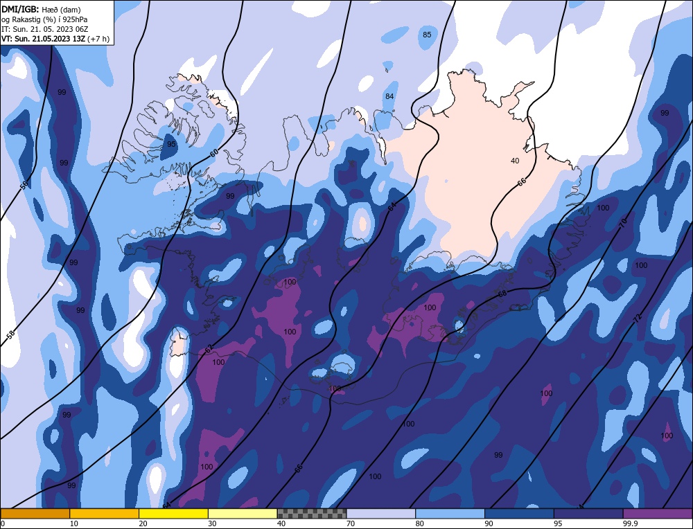Click the bright yellow 20–30 legend swatch

click(173, 513)
